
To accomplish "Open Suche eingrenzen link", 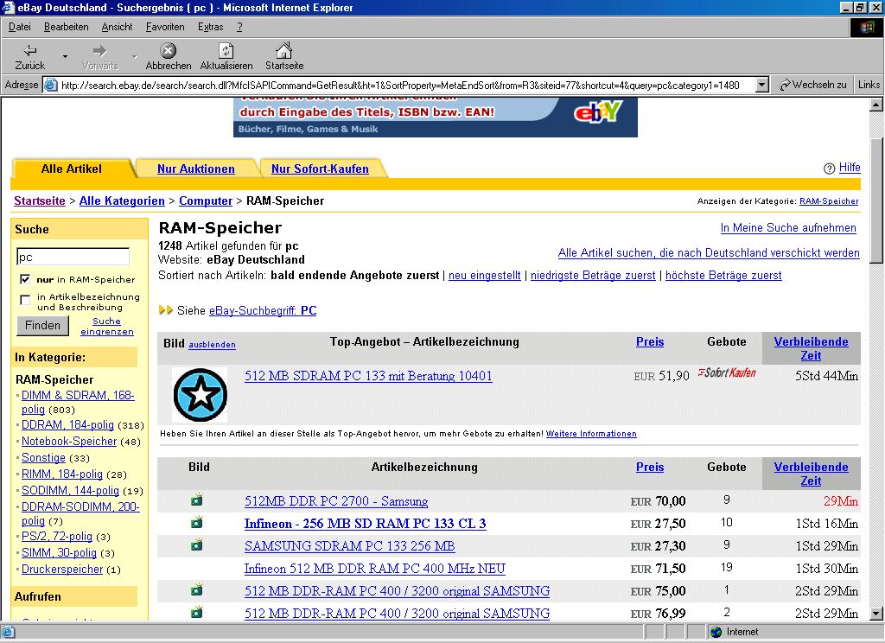I will 106,326.
